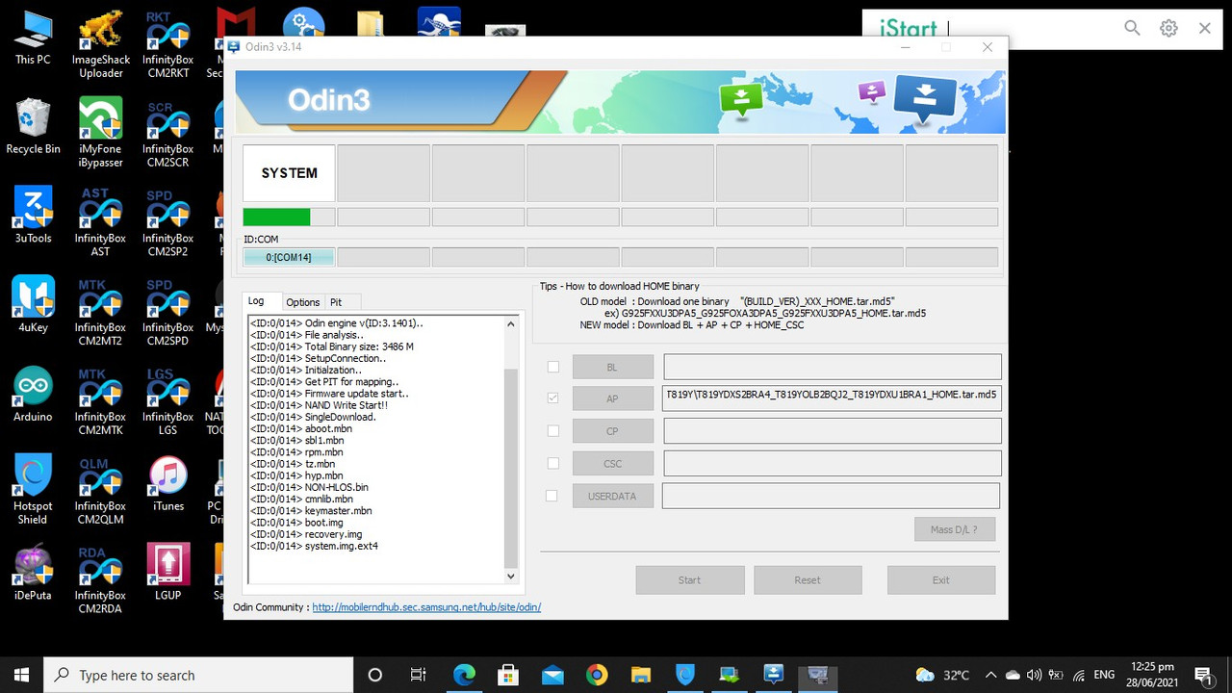Open the Arduino IDE shortcut
1232x693 pixels.
coord(33,395)
